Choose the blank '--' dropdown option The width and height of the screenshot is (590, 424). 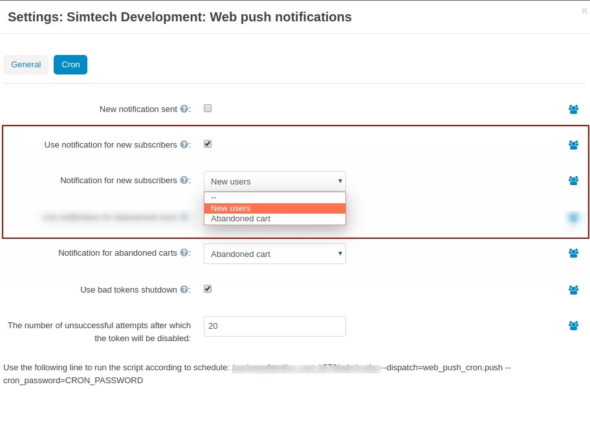coord(275,197)
